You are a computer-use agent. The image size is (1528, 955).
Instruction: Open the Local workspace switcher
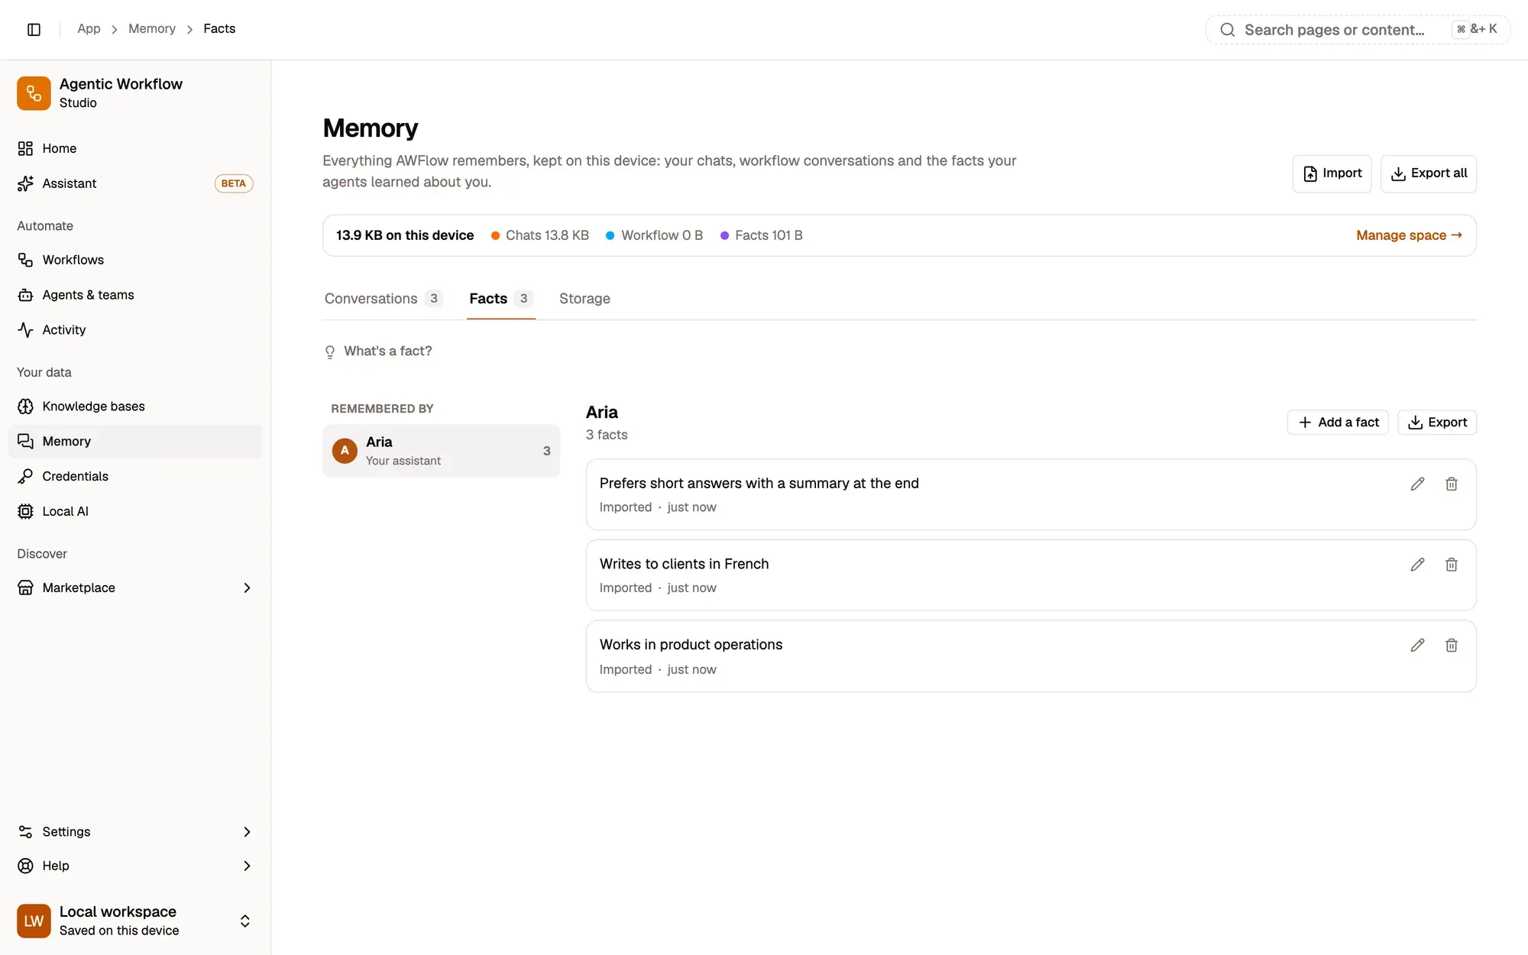click(135, 921)
